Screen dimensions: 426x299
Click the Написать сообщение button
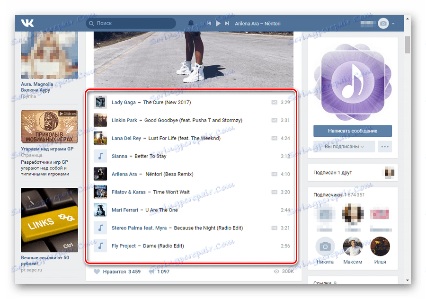pyautogui.click(x=352, y=131)
